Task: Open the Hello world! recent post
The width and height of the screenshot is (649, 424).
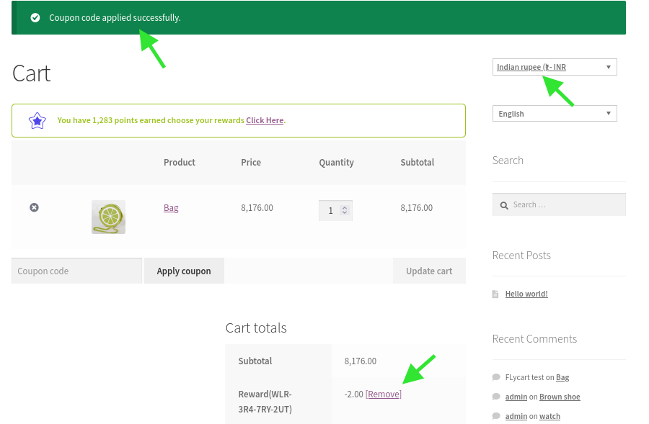Action: click(526, 294)
